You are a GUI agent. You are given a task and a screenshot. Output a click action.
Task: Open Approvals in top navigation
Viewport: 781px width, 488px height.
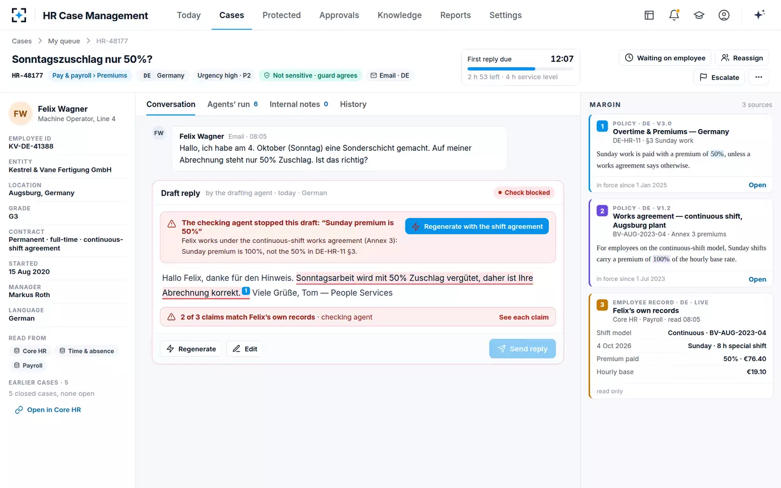pos(339,15)
